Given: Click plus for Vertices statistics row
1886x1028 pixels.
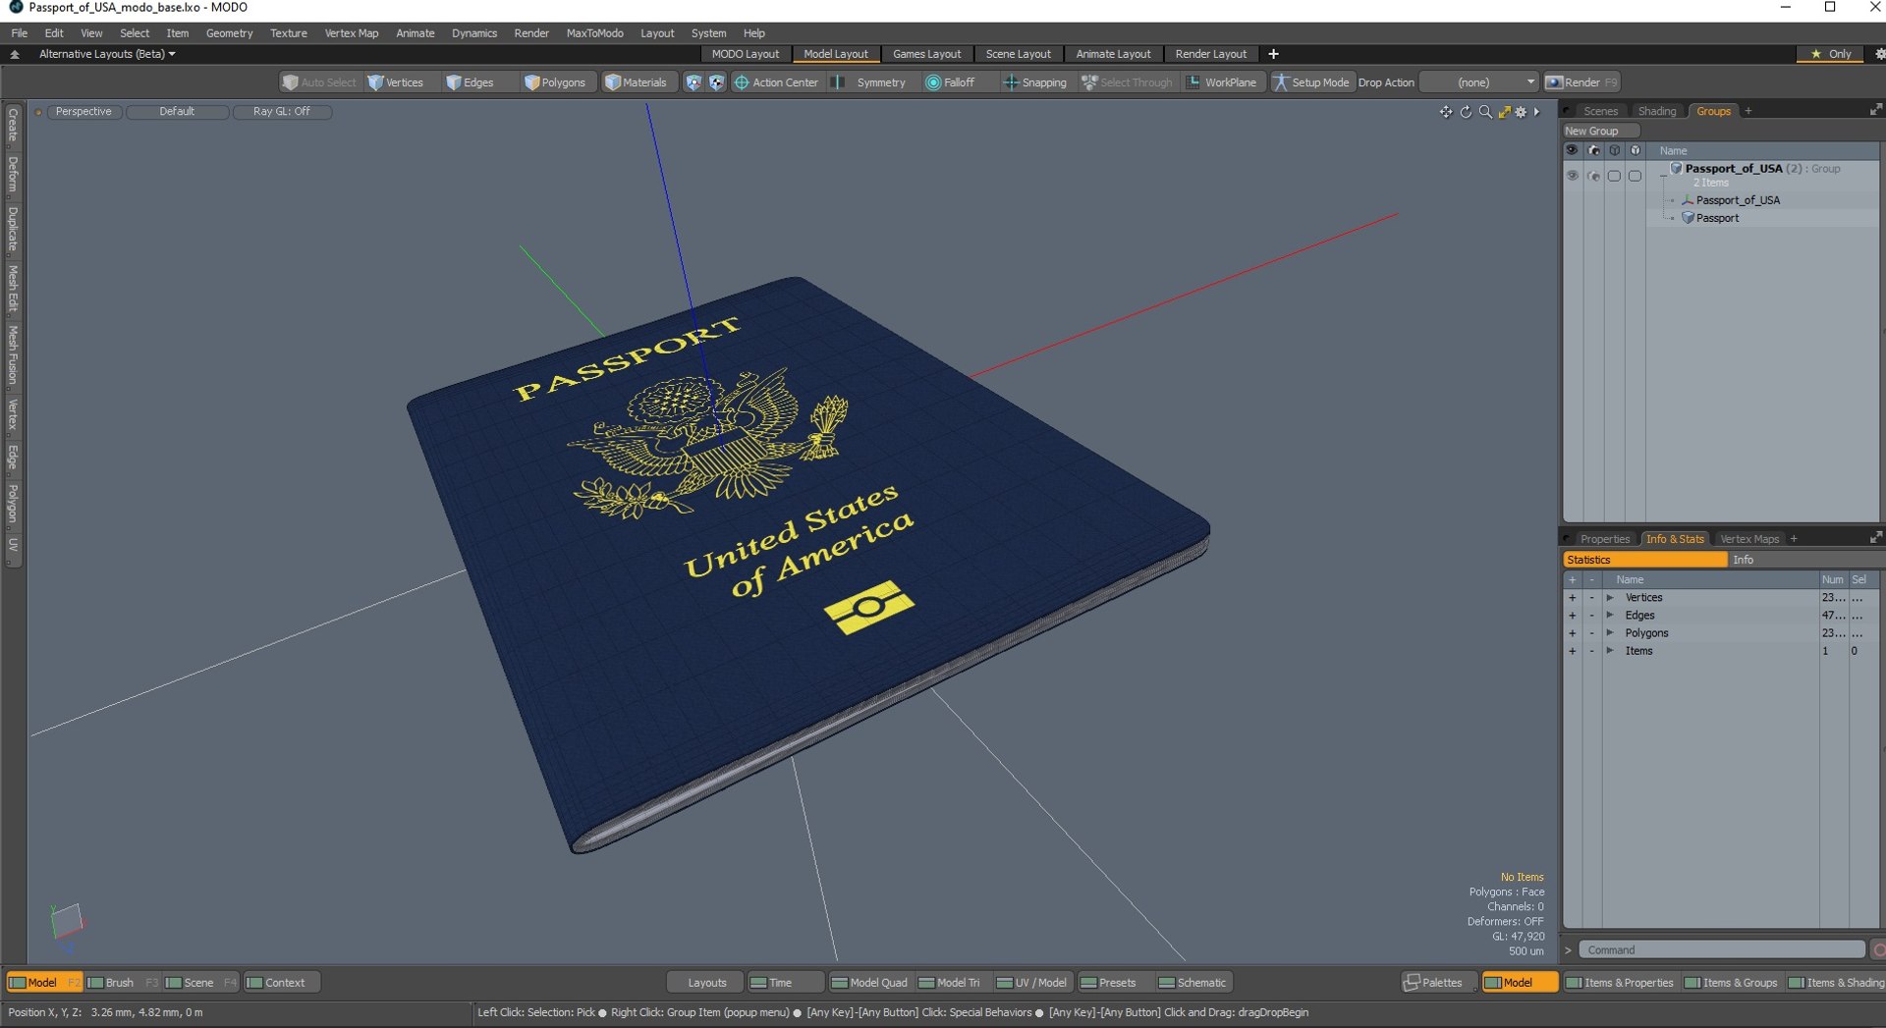Looking at the screenshot, I should tap(1572, 598).
